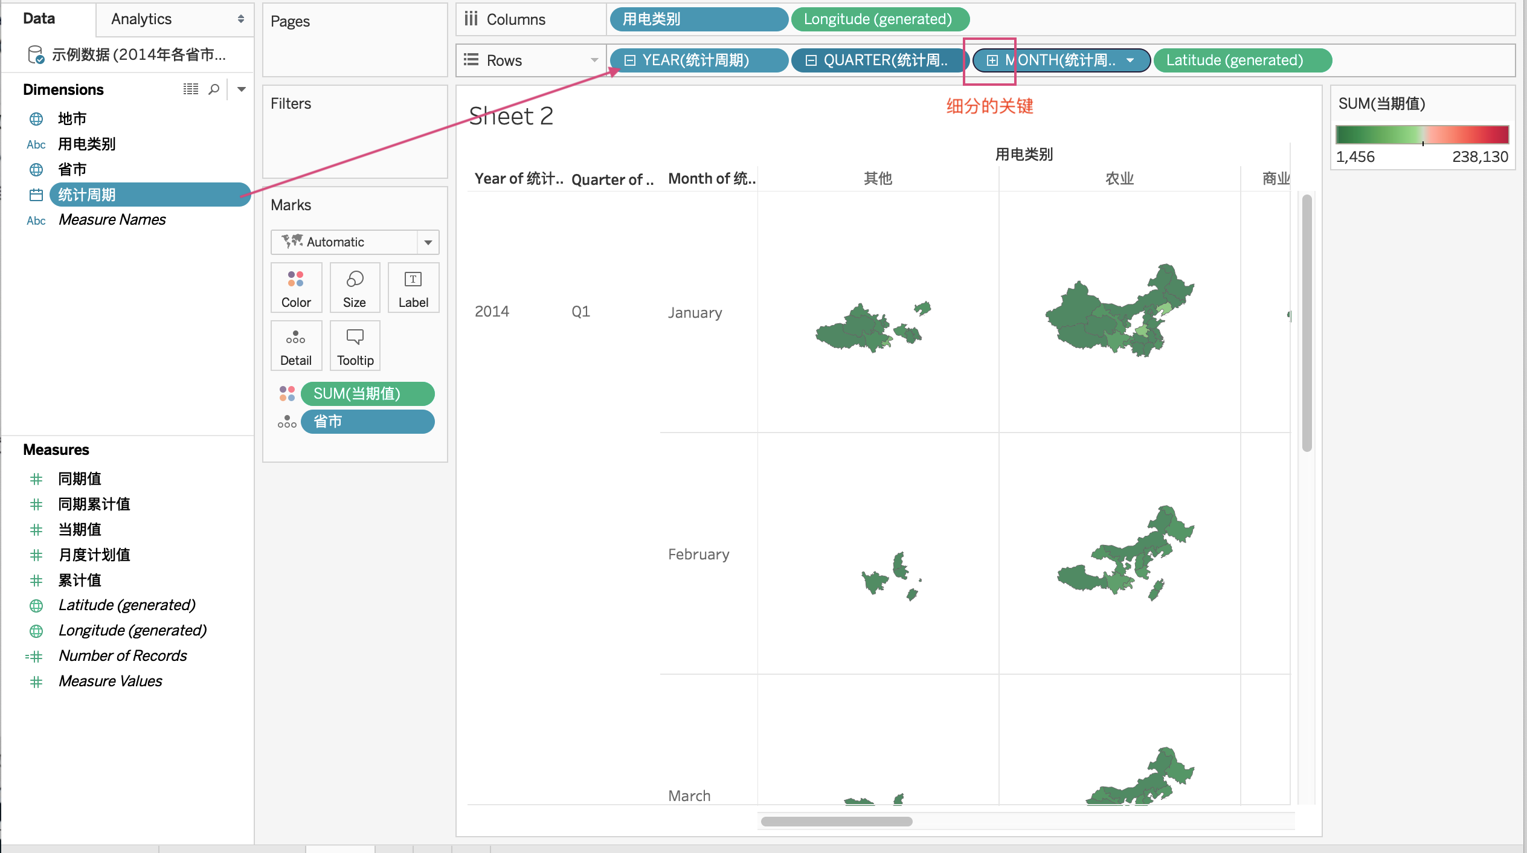The width and height of the screenshot is (1527, 853).
Task: Click the horizontal scrollbar of the view
Action: click(837, 822)
